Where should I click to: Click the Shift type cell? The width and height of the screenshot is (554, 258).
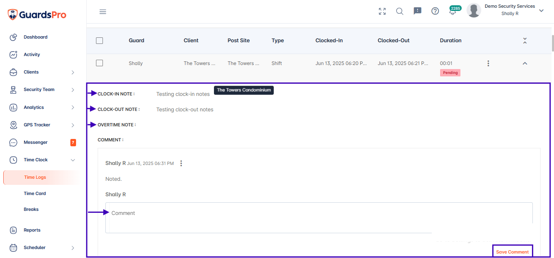click(277, 63)
